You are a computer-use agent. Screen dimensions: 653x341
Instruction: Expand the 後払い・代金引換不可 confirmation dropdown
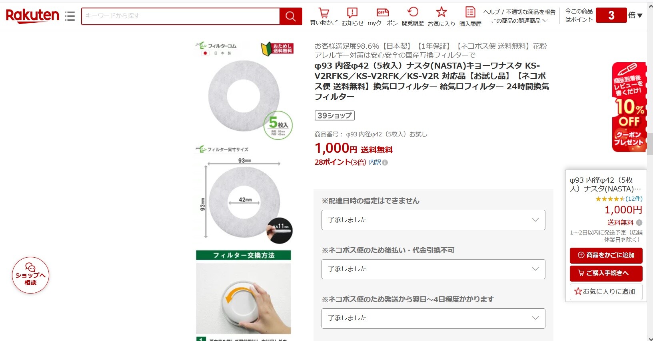[433, 269]
